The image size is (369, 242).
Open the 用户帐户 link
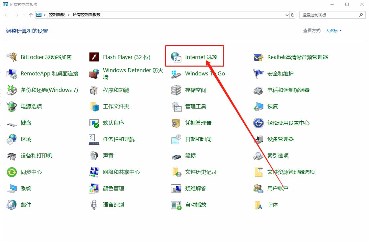[278, 189]
